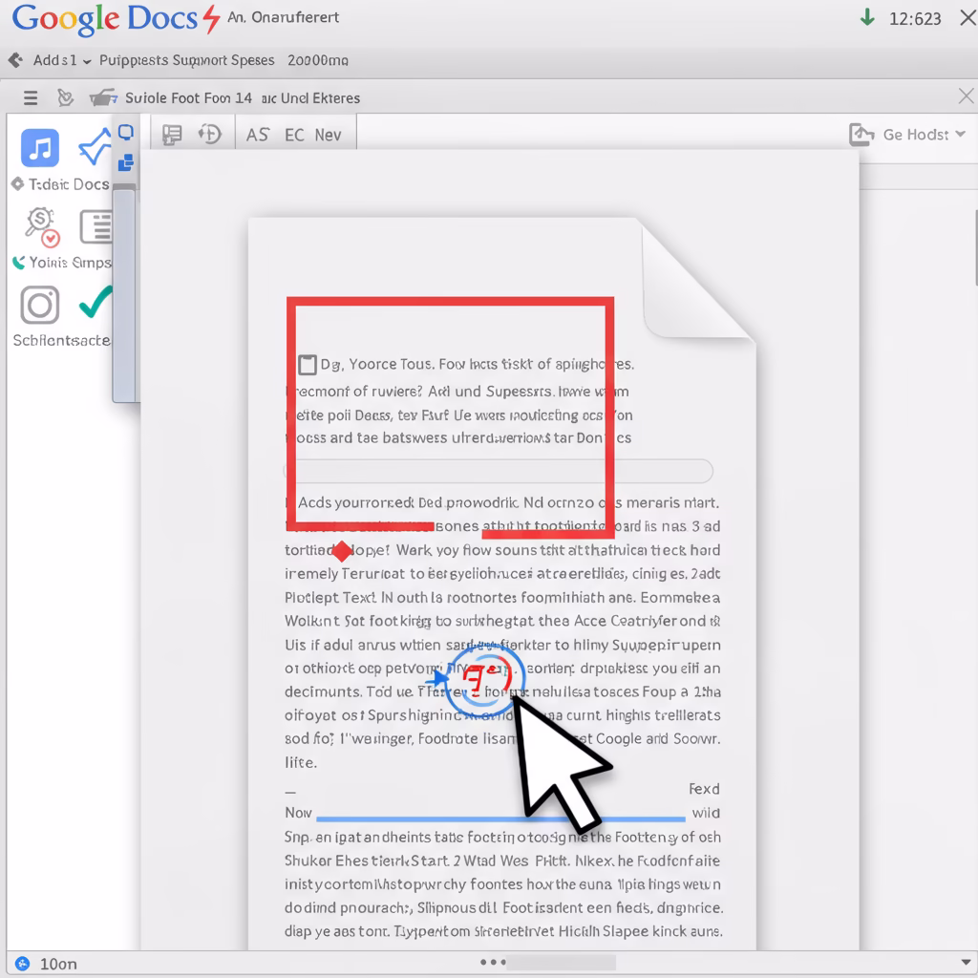Click the pointing hand toolbar icon

[x=103, y=98]
